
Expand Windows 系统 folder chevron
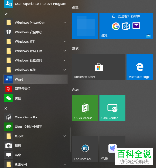pyautogui.click(x=65, y=70)
